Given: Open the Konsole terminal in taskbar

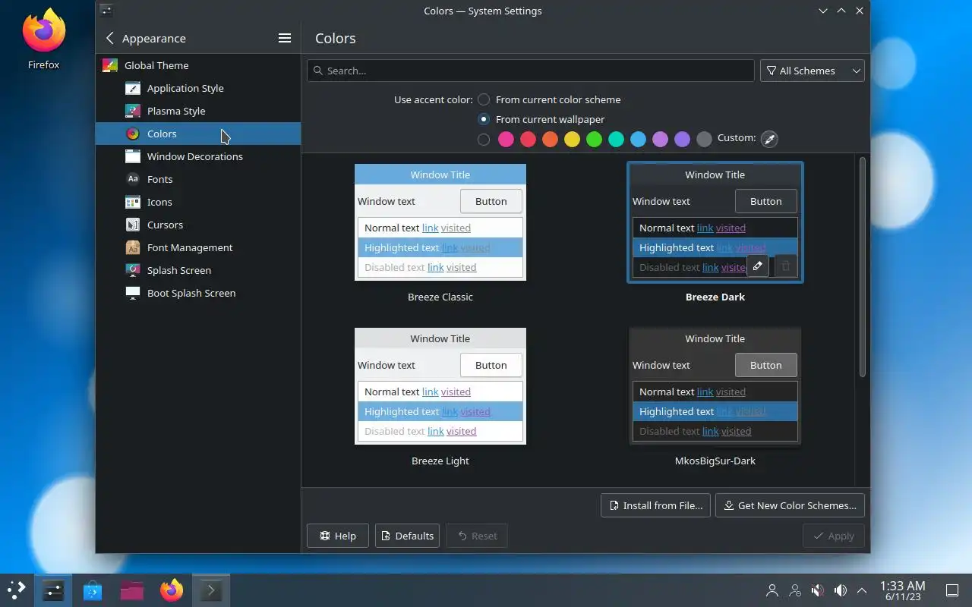Looking at the screenshot, I should click(211, 590).
